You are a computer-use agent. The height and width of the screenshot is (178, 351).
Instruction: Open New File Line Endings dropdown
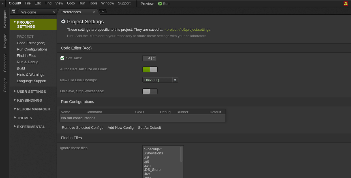160,80
